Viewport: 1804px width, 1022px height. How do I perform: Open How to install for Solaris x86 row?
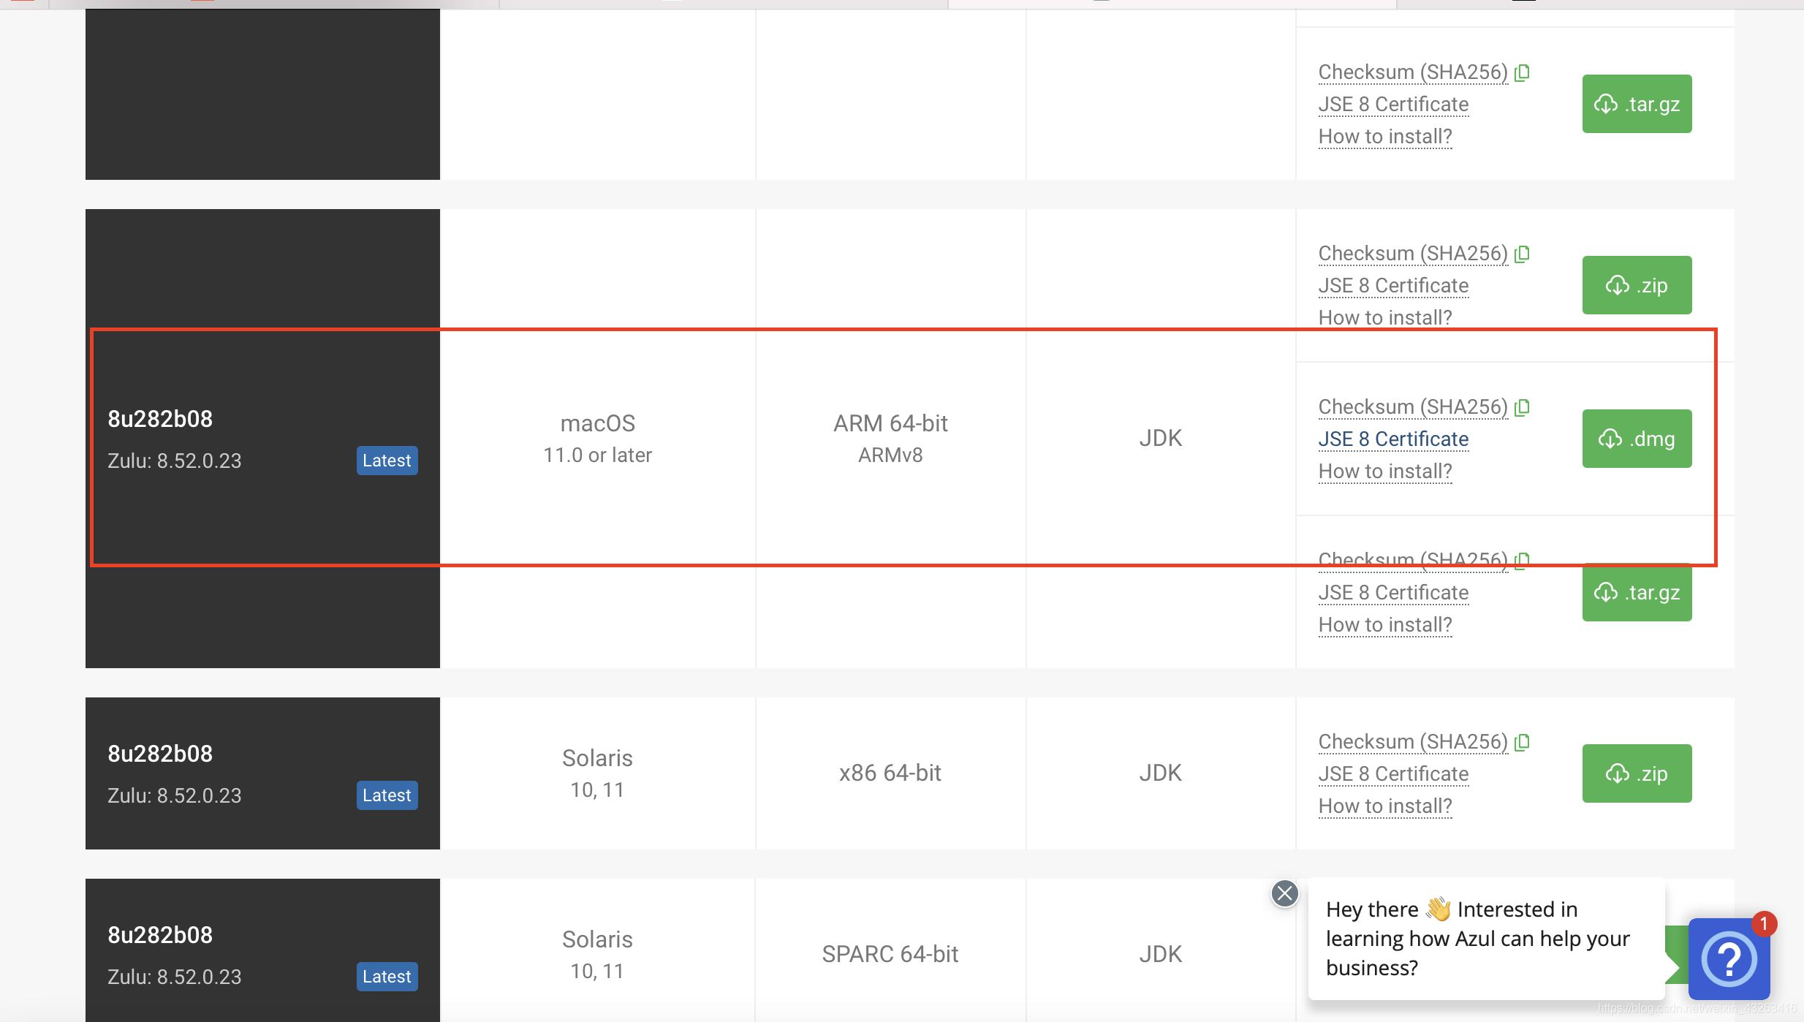click(x=1385, y=806)
